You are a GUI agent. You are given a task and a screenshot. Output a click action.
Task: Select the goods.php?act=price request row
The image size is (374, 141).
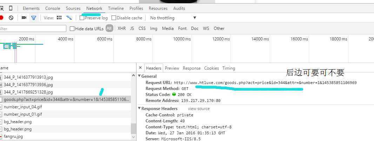(x=65, y=100)
